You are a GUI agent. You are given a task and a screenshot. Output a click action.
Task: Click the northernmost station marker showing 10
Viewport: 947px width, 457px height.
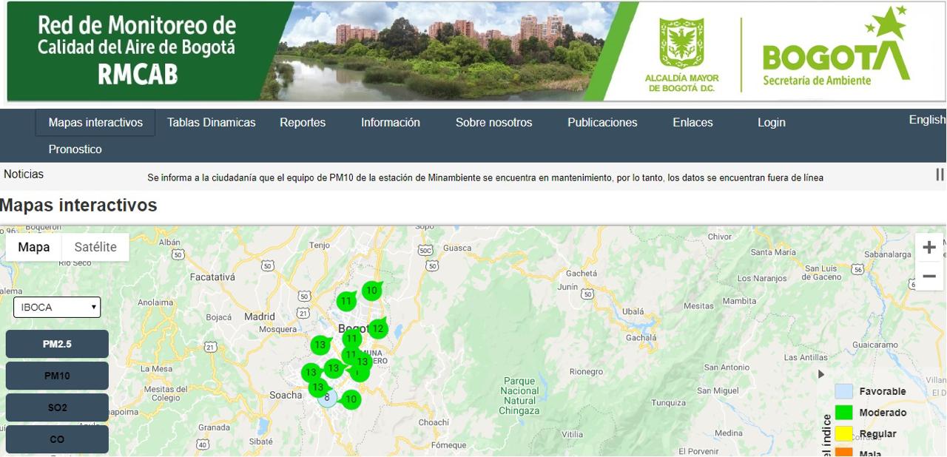coord(371,291)
